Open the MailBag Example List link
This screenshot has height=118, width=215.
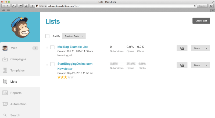(72, 47)
